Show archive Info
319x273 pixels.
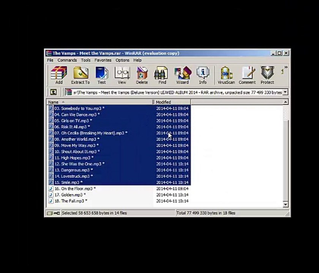tap(203, 75)
